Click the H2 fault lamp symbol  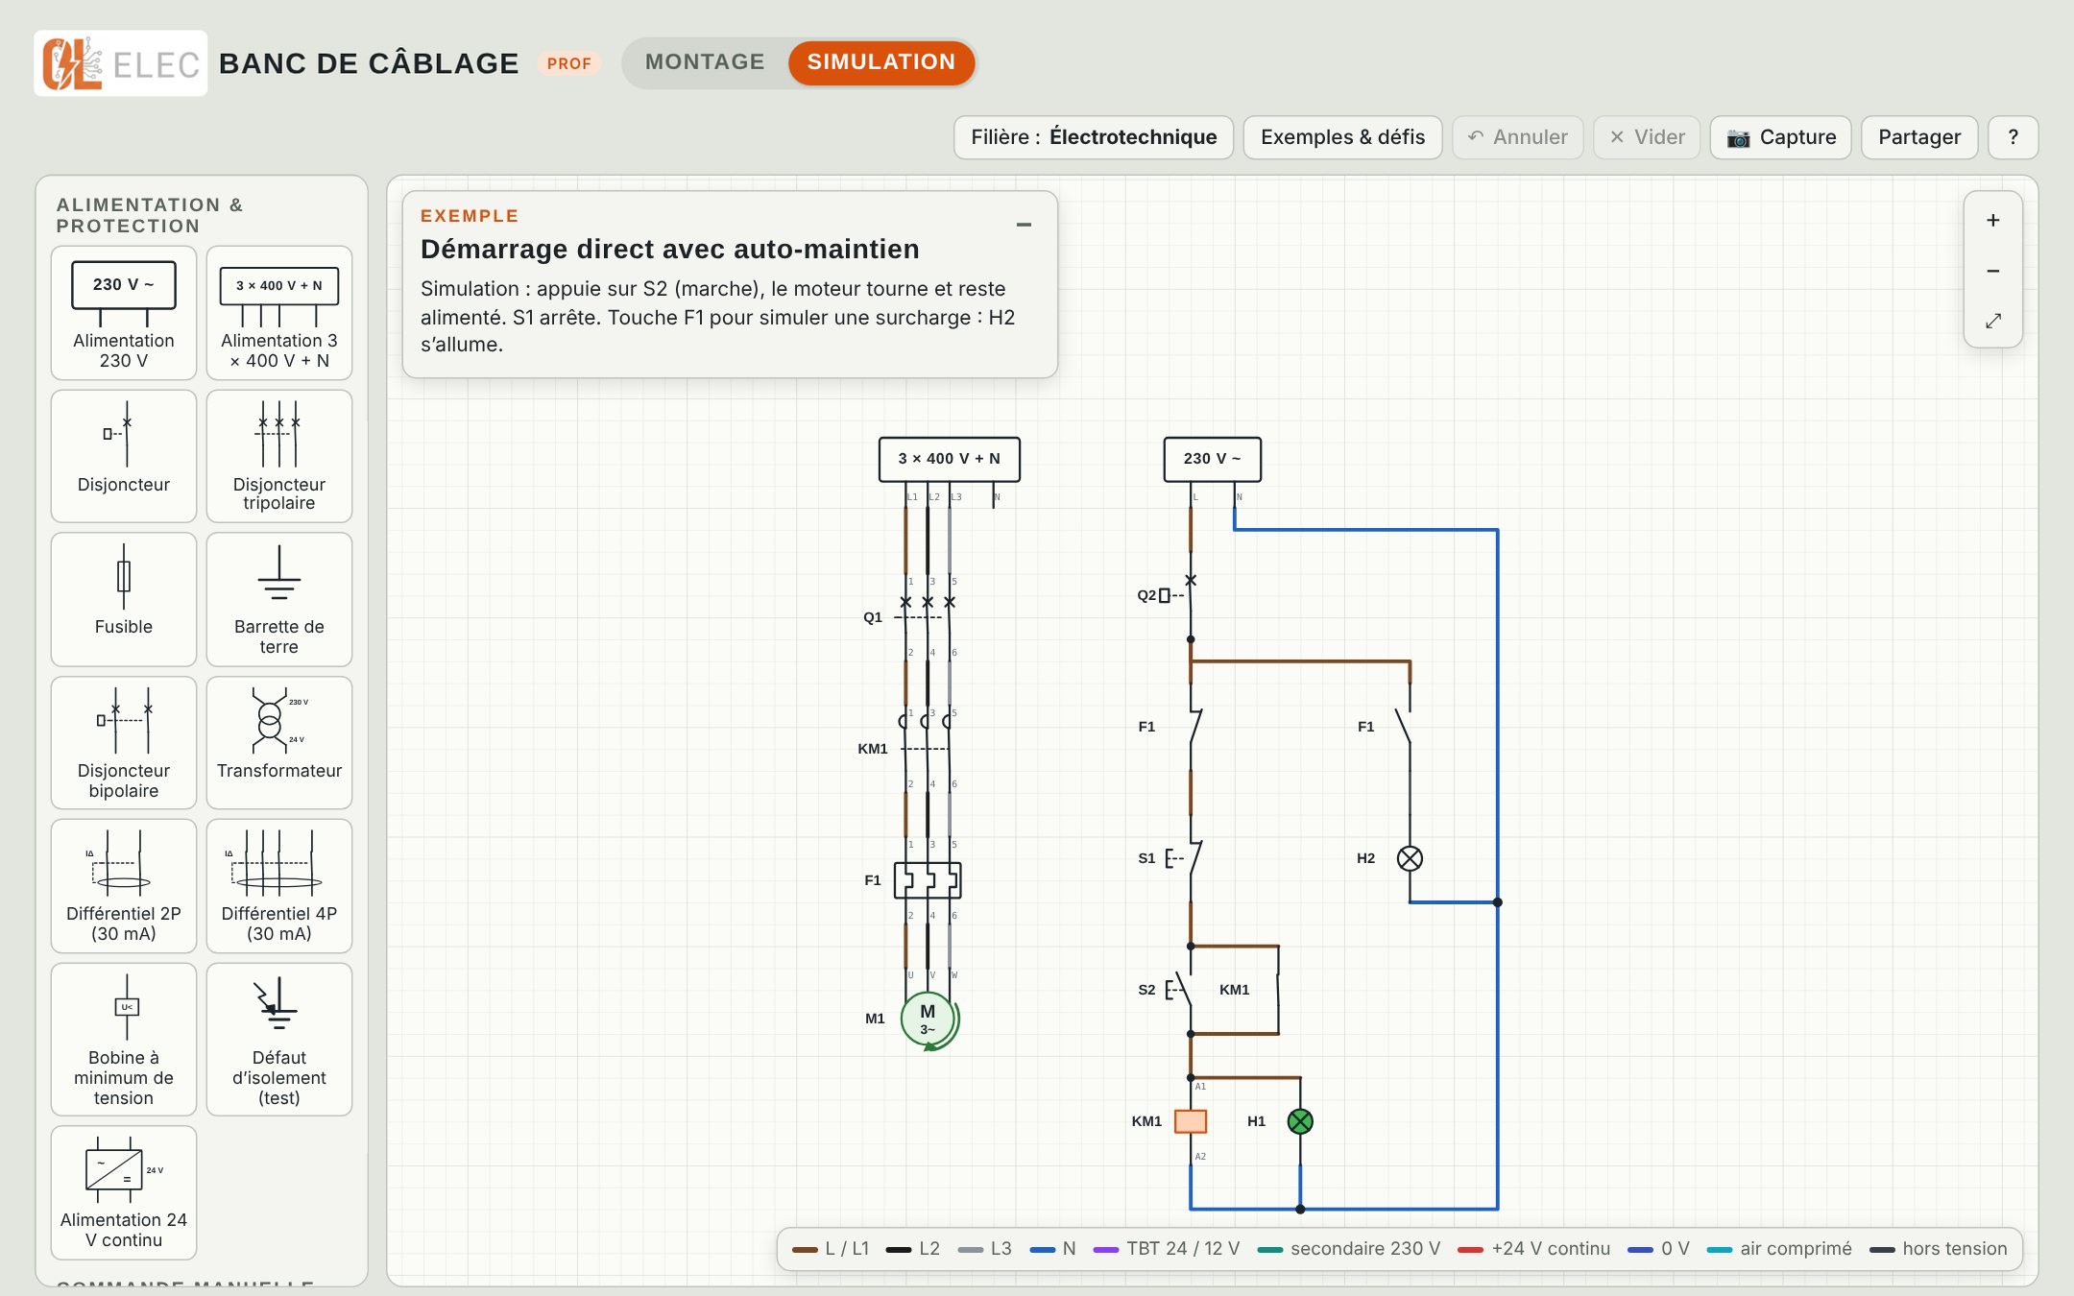pos(1410,858)
